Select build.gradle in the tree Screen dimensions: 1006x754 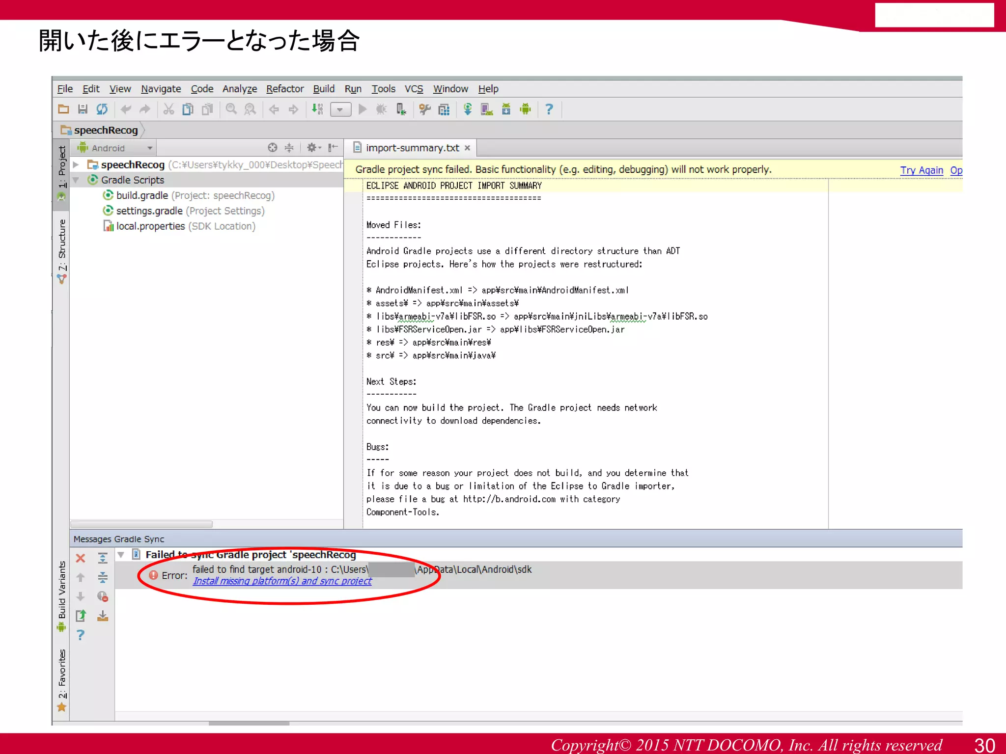coord(189,195)
